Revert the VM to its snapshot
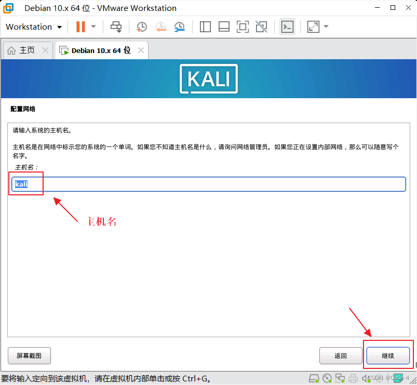The height and width of the screenshot is (385, 417). tap(160, 26)
